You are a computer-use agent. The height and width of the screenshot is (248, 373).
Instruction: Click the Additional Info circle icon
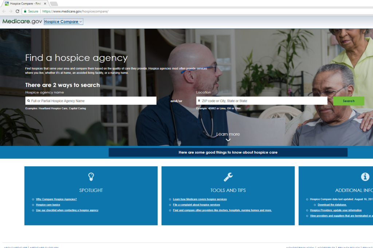[365, 176]
